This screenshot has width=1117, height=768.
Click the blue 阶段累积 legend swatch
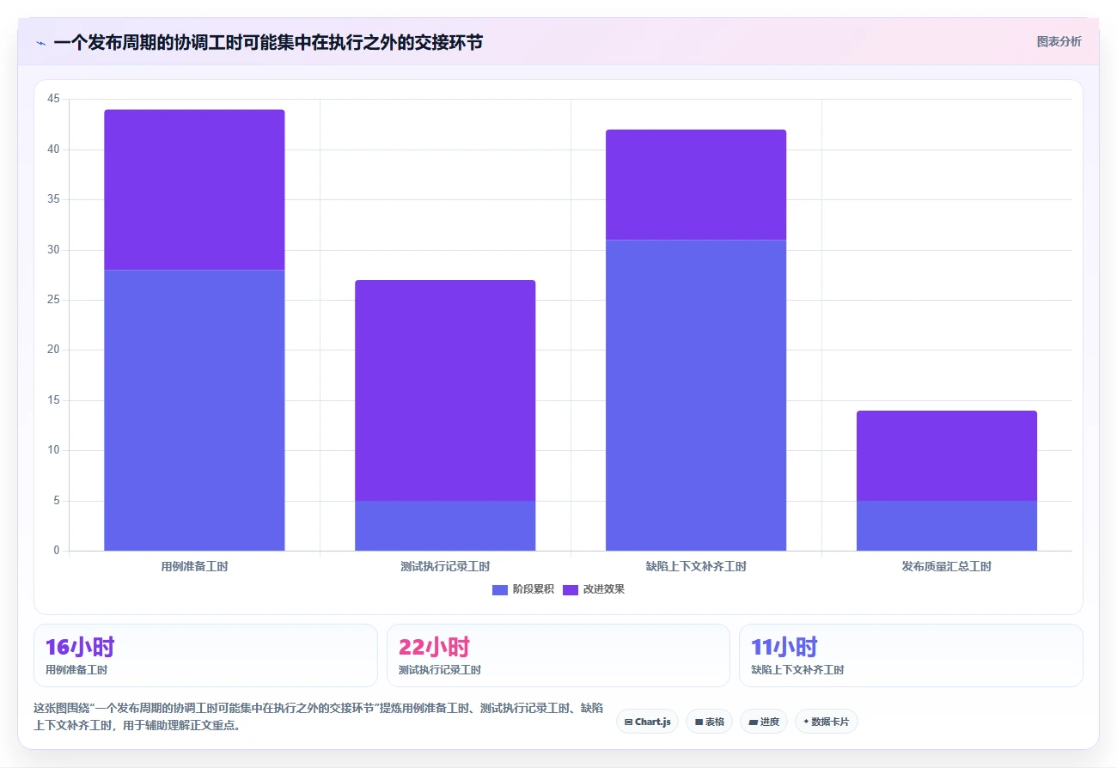click(500, 589)
